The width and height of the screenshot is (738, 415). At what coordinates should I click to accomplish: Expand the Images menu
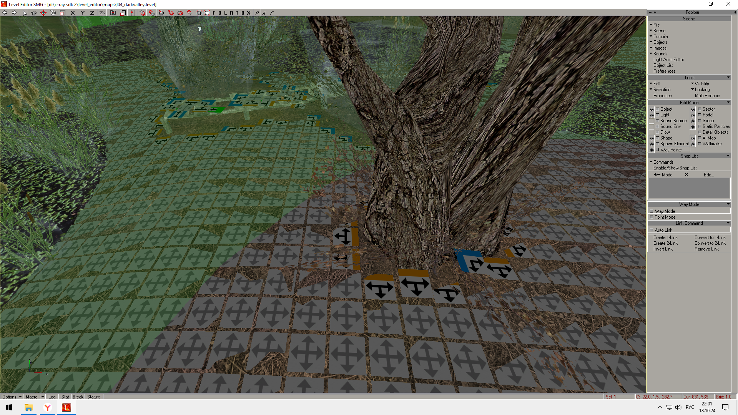click(x=660, y=48)
